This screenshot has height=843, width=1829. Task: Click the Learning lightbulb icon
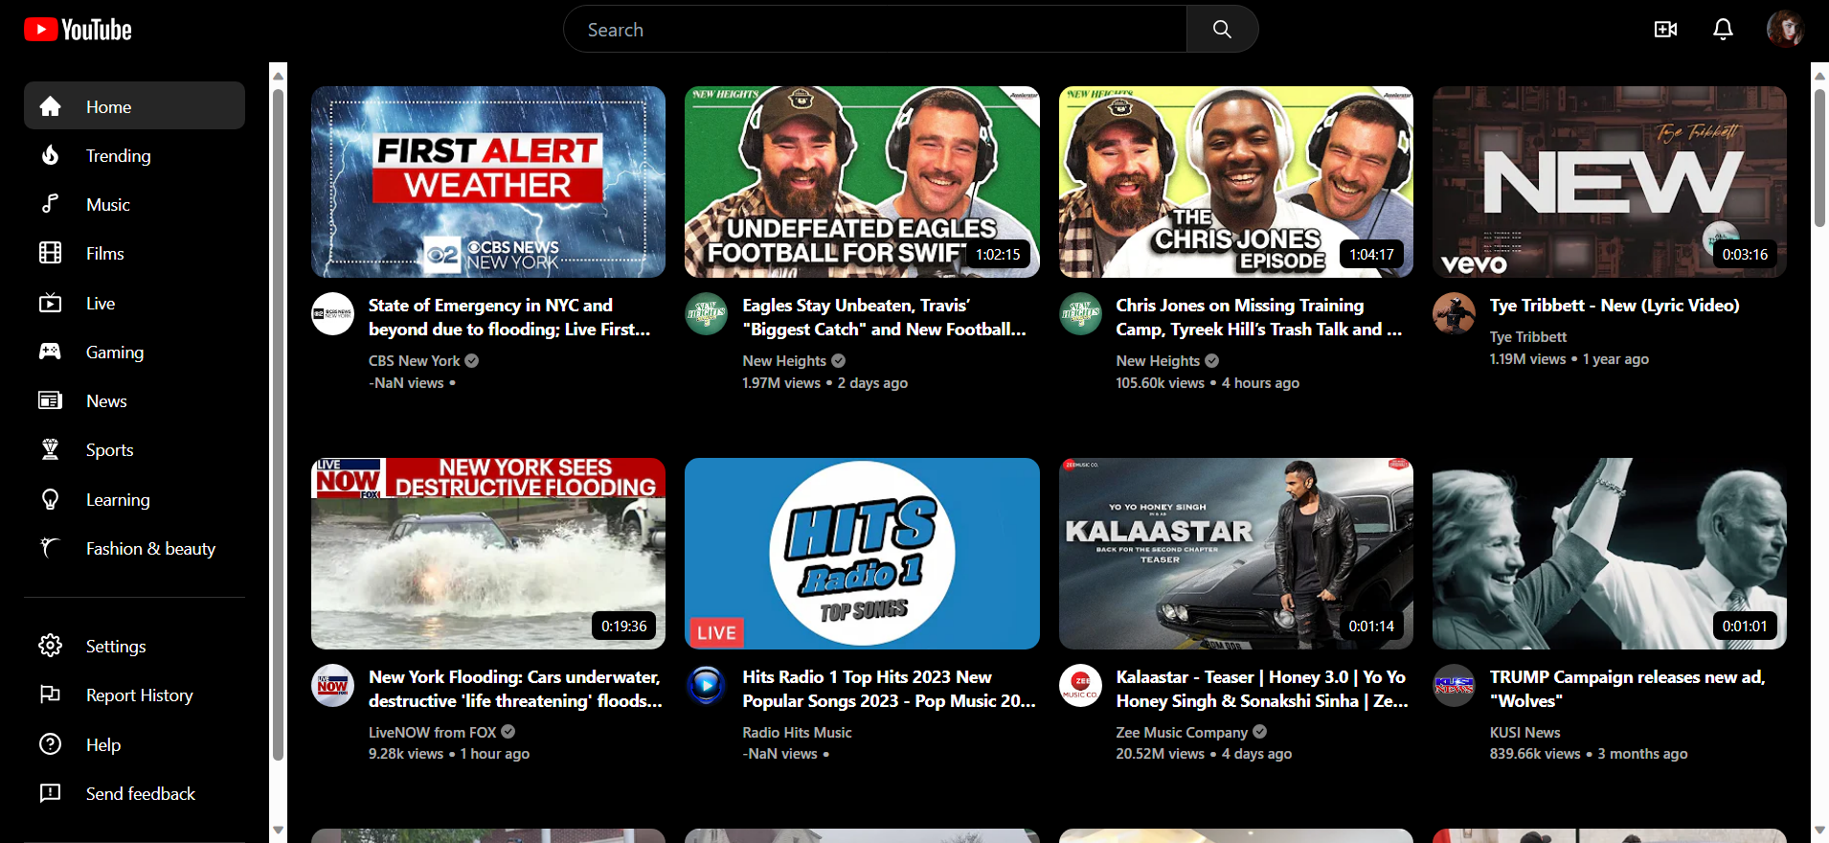click(x=50, y=499)
